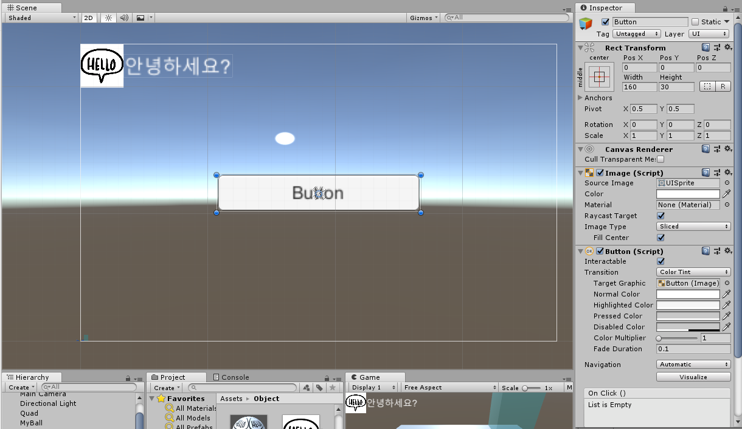The height and width of the screenshot is (429, 742).
Task: Disable Image (Script) component checkbox
Action: click(600, 173)
